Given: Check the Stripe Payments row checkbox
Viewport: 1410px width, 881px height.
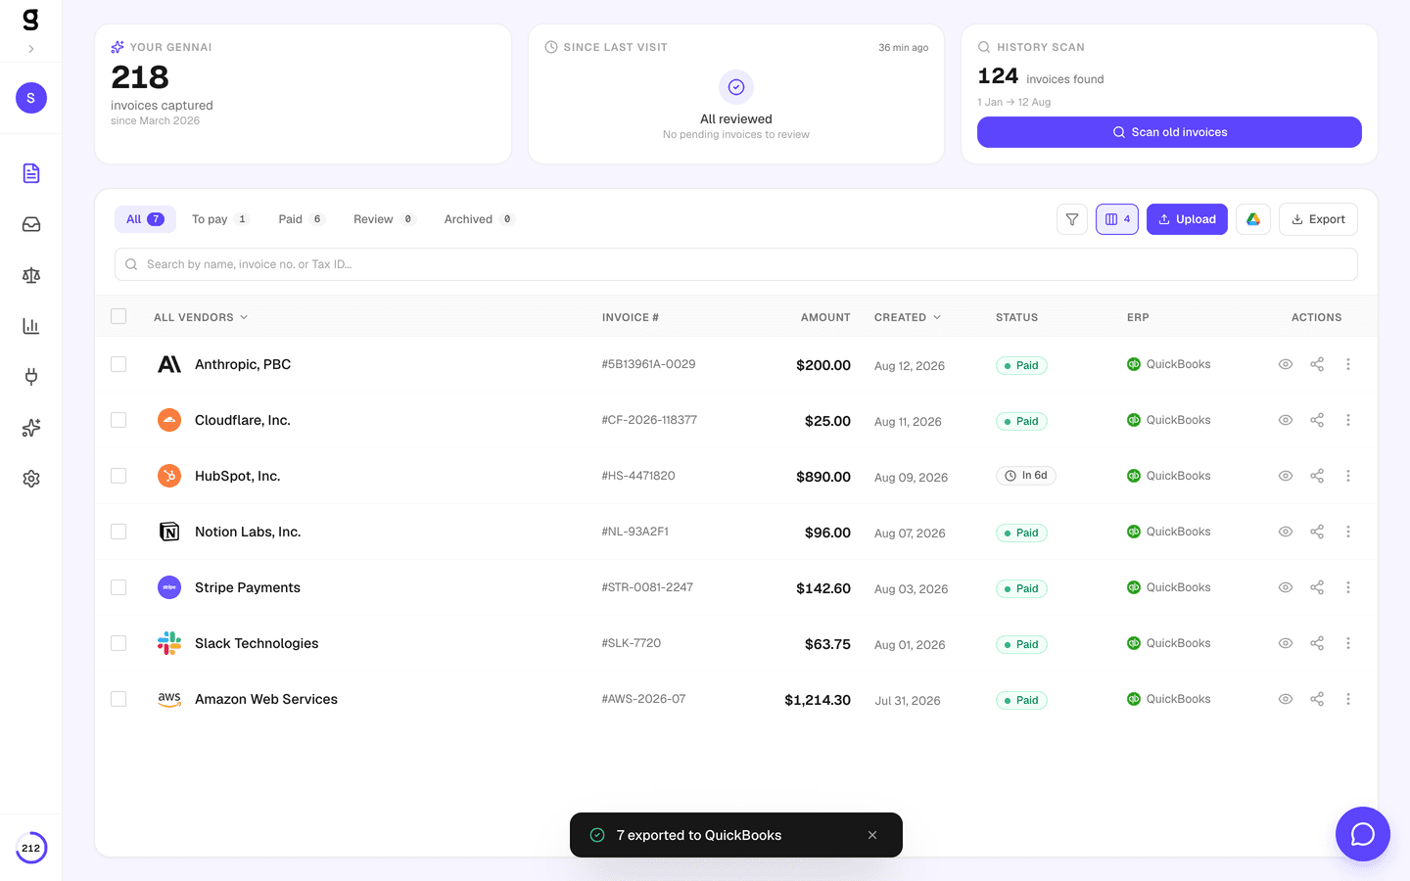Looking at the screenshot, I should (118, 587).
